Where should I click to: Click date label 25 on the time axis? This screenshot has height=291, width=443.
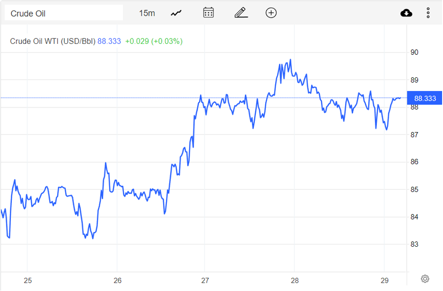(28, 281)
